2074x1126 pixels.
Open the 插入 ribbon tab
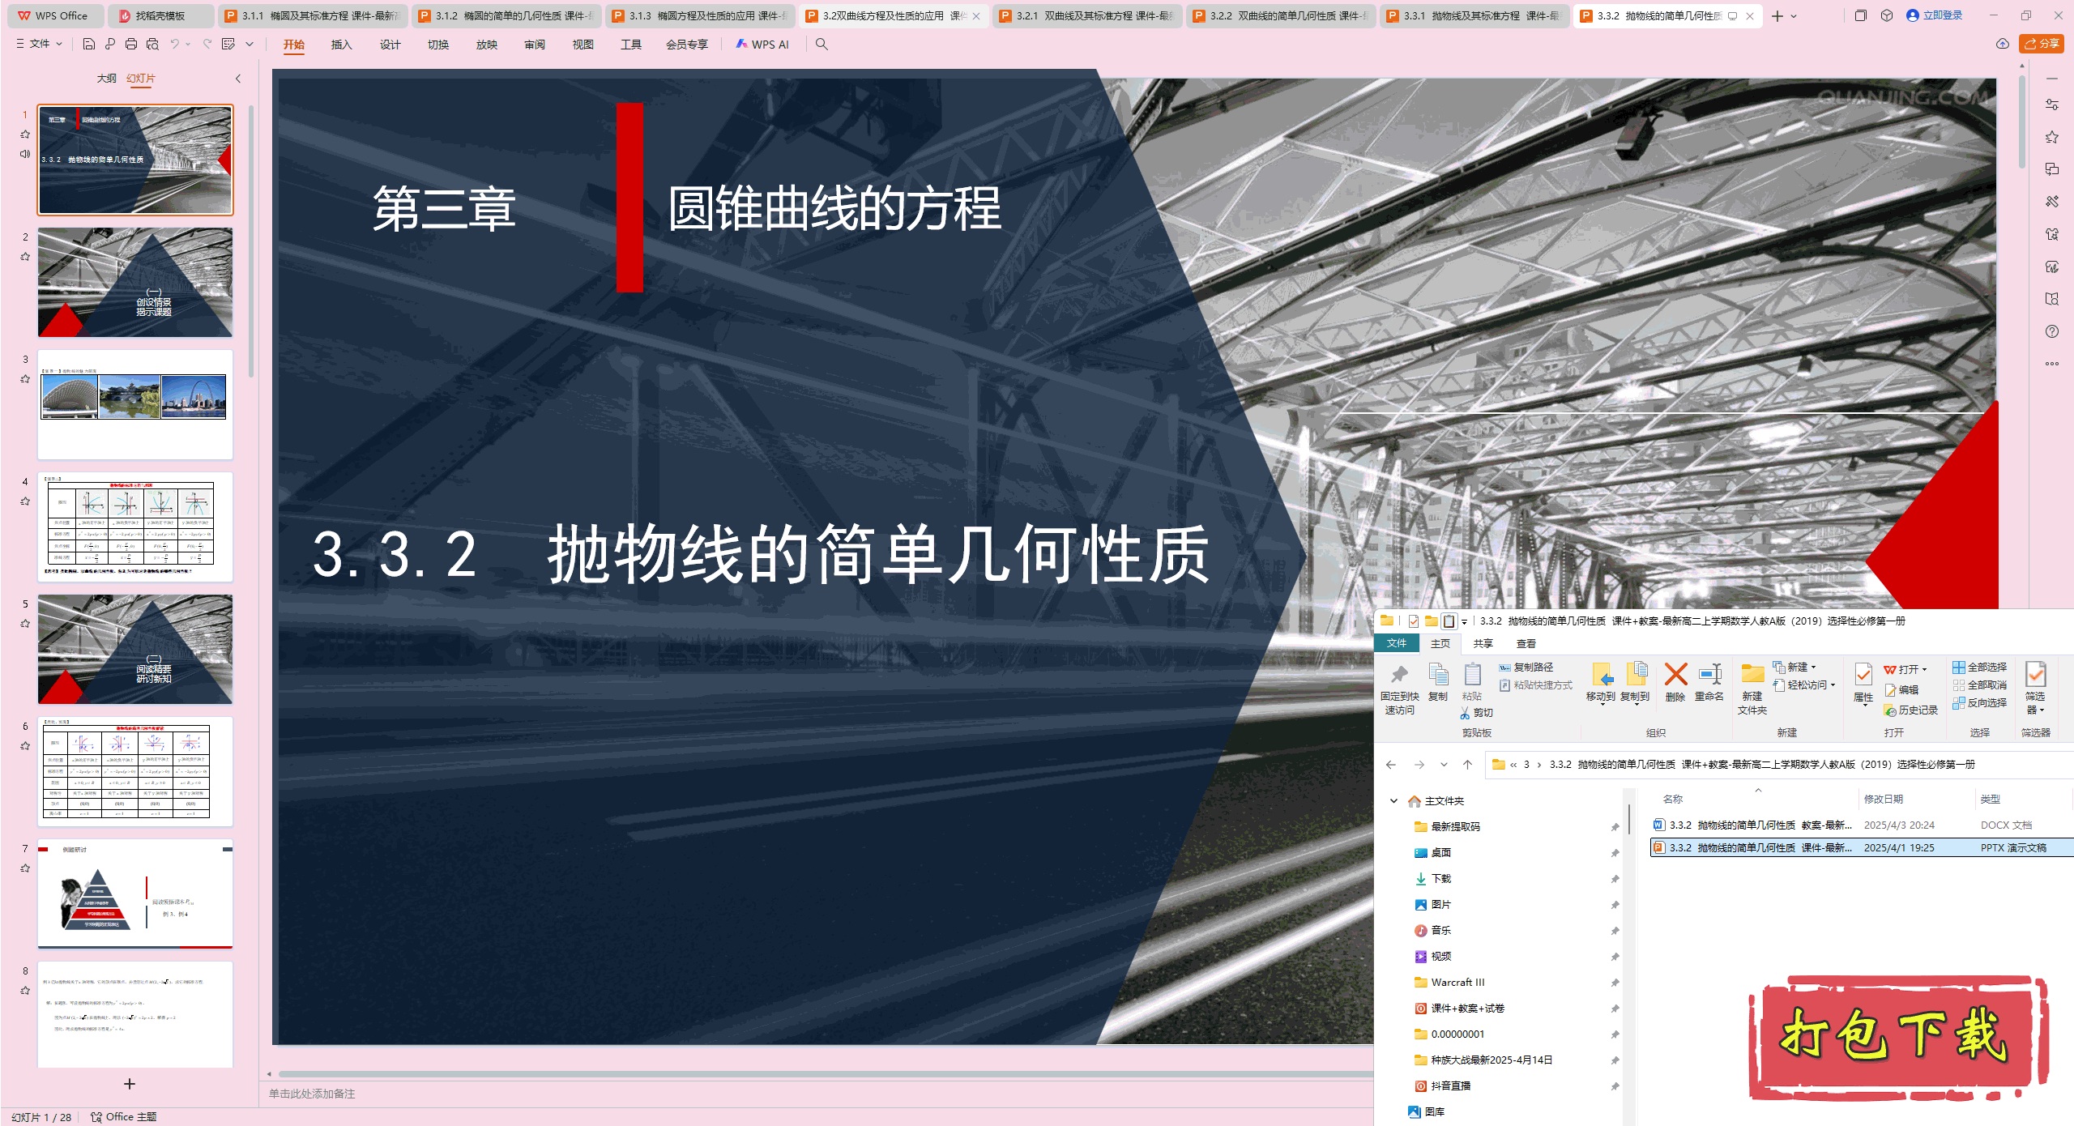click(341, 45)
